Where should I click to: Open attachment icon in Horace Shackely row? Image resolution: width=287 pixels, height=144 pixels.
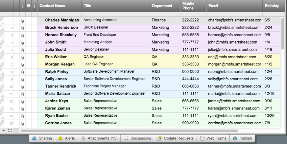(22, 35)
